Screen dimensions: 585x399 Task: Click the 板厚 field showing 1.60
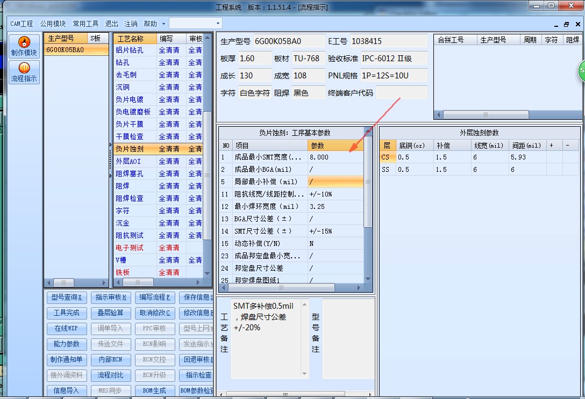pos(254,59)
